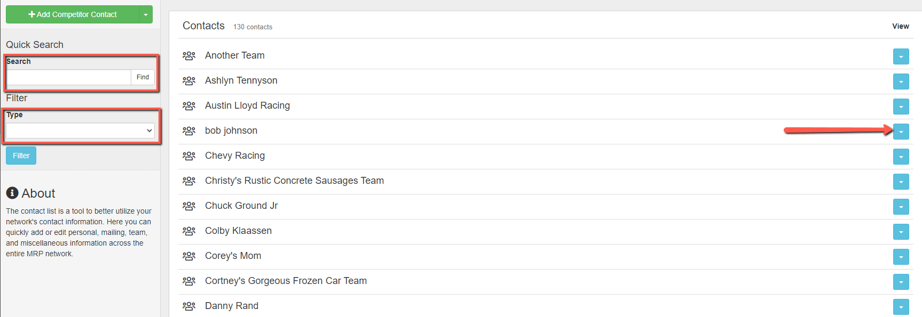Open Cortney's Gorgeous Frozen Car Team contact
Viewport: 922px width, 317px height.
click(x=286, y=281)
